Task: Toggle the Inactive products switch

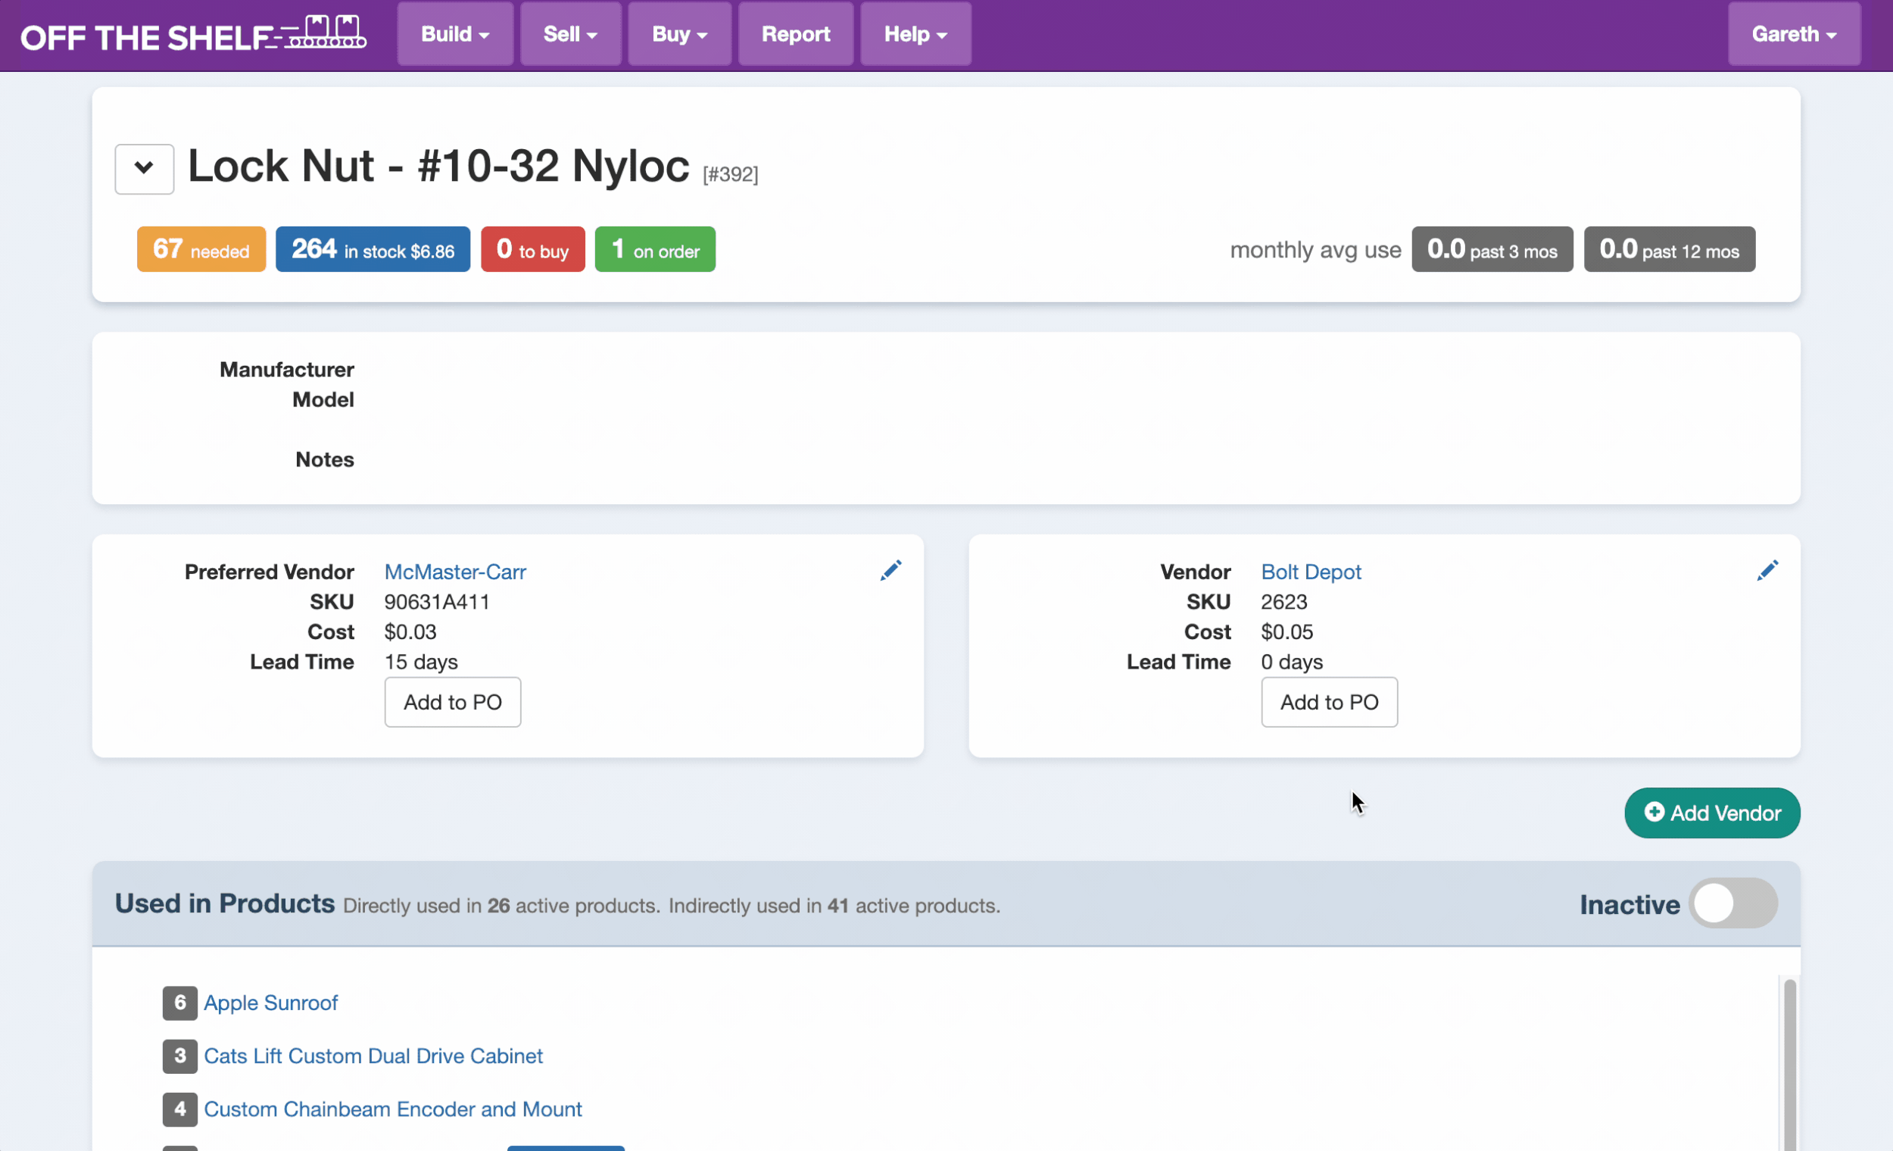Action: point(1732,903)
